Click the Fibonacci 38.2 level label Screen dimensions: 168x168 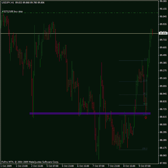click(145, 94)
